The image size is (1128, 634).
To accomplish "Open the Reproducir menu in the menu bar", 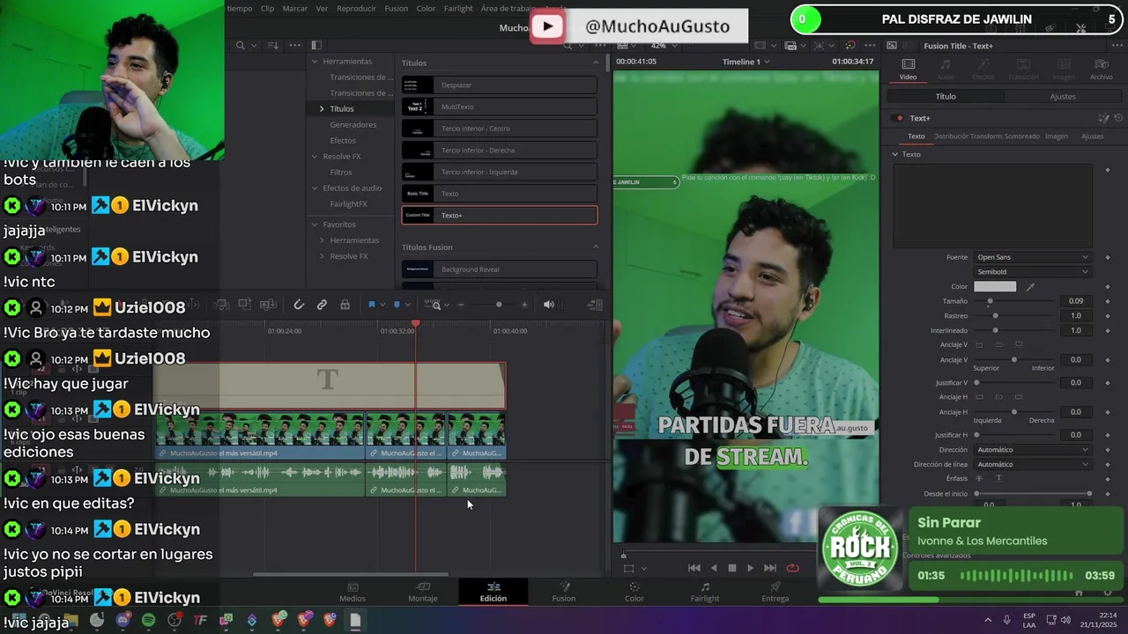I will (x=356, y=9).
